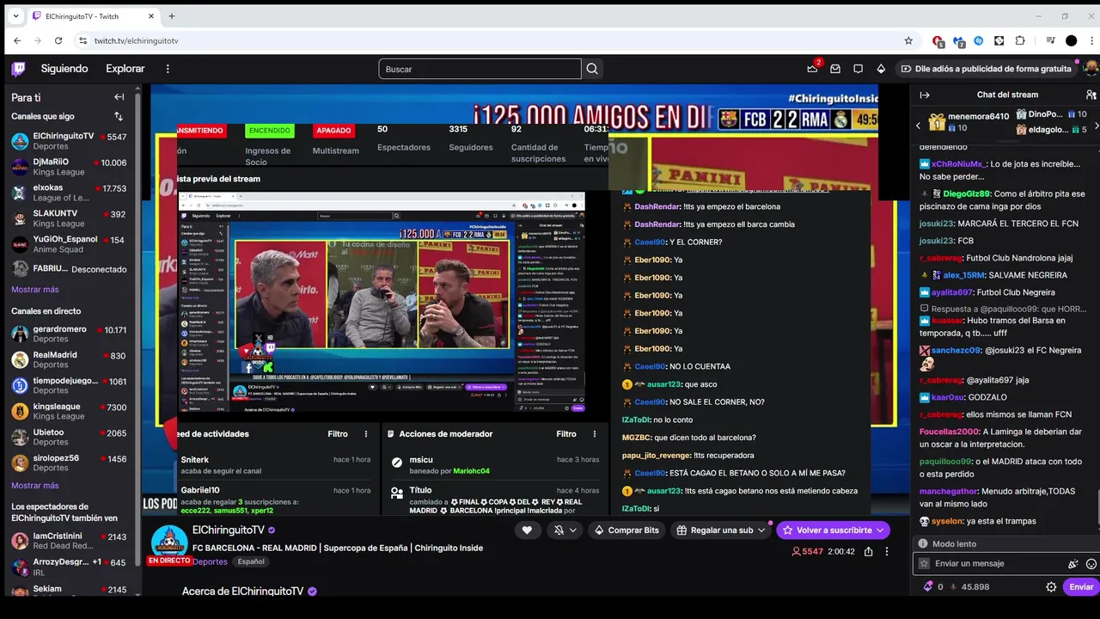
Task: Open a new browser tab
Action: (172, 16)
